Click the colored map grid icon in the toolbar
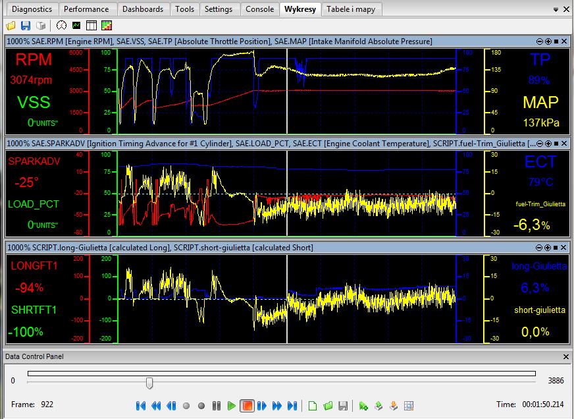Image resolution: width=574 pixels, height=419 pixels. click(x=106, y=26)
